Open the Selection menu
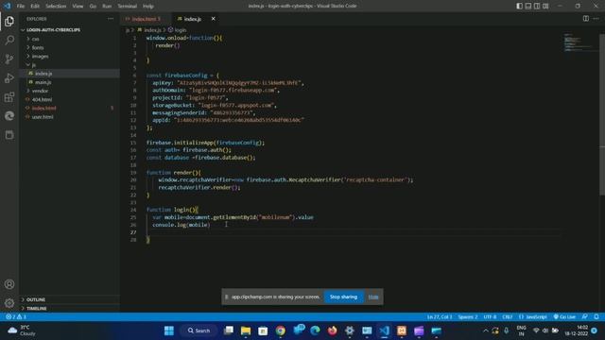Screen dimensions: 605x340 click(56, 7)
